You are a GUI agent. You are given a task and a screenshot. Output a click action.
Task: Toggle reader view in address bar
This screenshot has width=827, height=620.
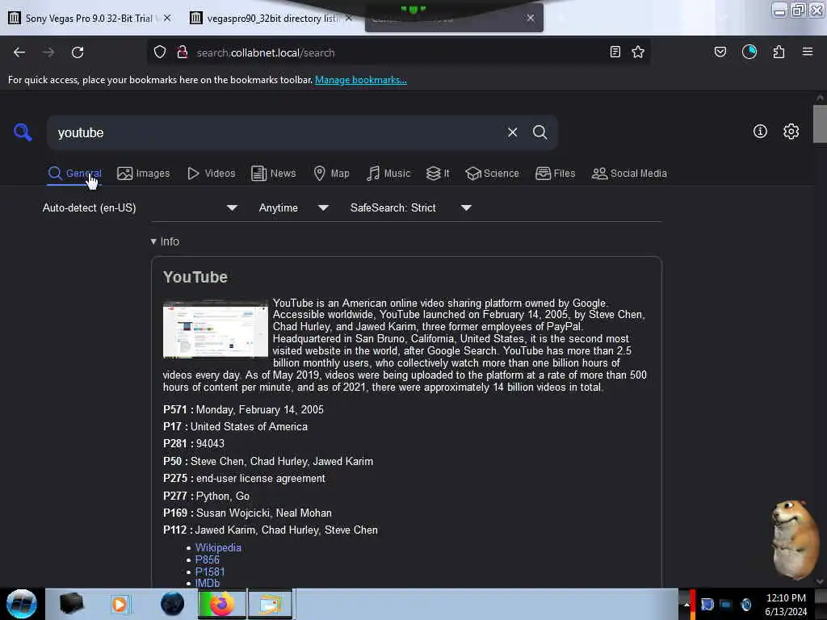click(x=615, y=52)
